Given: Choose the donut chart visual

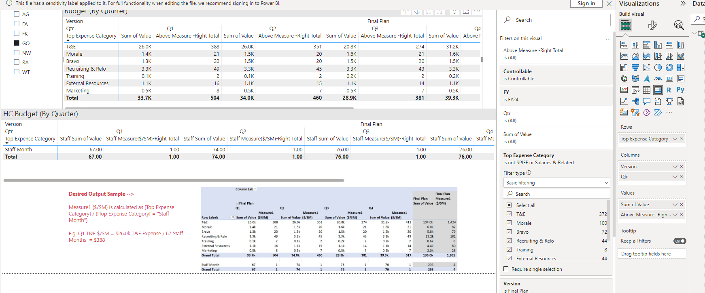Looking at the screenshot, I should click(669, 67).
